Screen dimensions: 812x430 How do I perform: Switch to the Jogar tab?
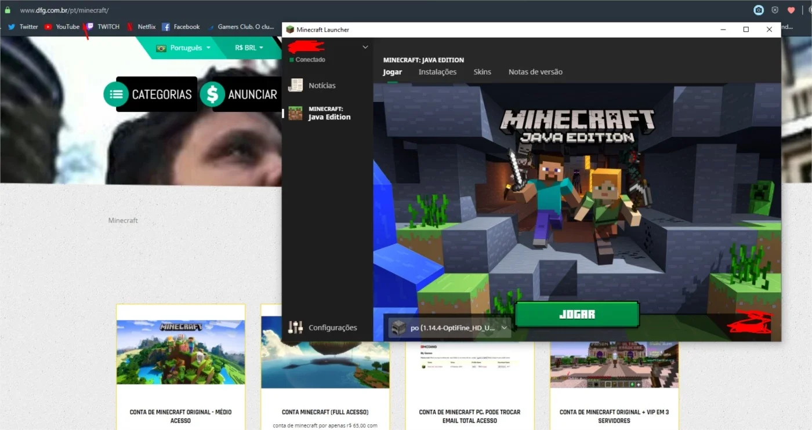tap(393, 72)
